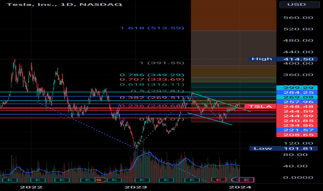Open the green earnings marker above the 2023 label
The image size is (323, 191).
click(142, 180)
